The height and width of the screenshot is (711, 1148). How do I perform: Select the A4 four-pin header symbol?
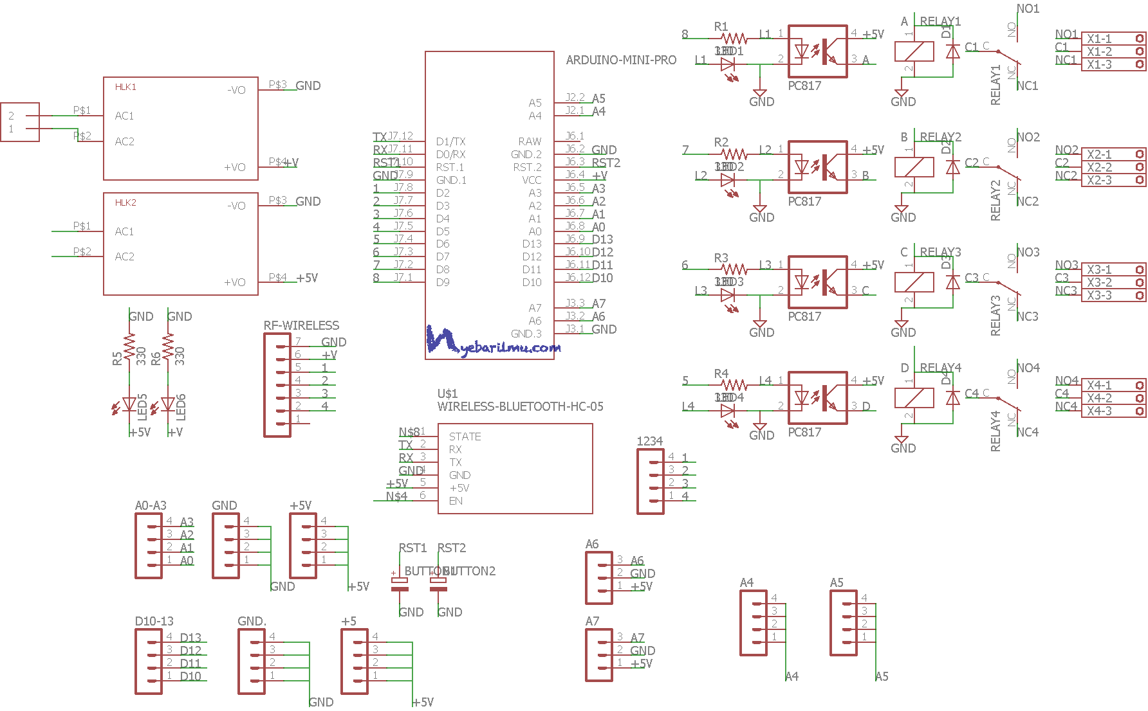(754, 623)
